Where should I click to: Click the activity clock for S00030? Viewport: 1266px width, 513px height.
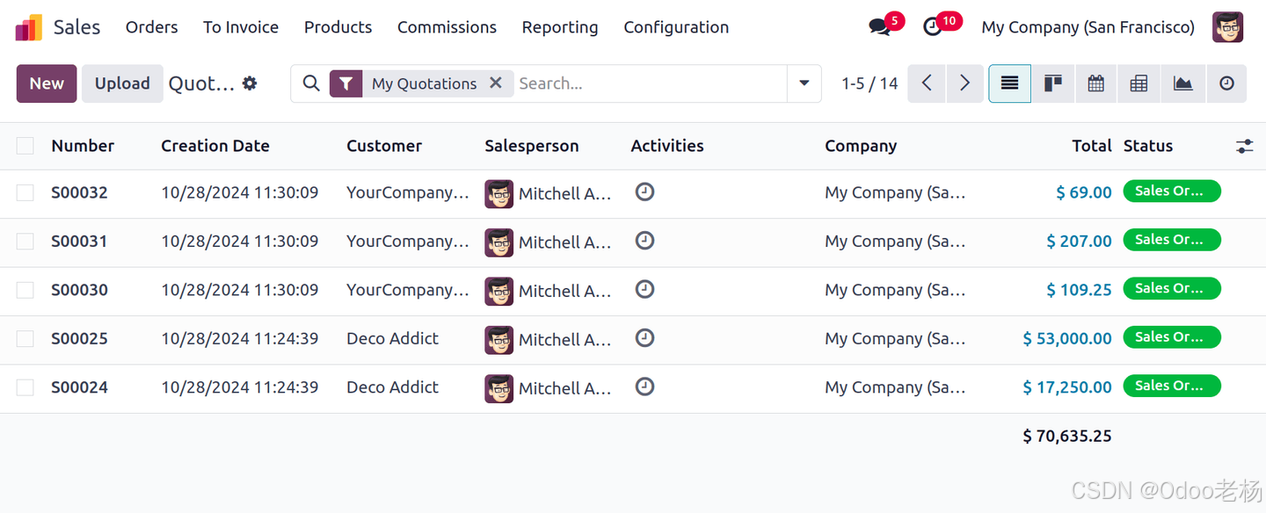coord(644,288)
